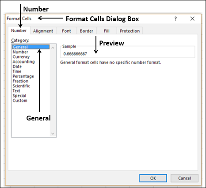Select the Date category
Image resolution: width=206 pixels, height=188 pixels.
click(x=17, y=66)
